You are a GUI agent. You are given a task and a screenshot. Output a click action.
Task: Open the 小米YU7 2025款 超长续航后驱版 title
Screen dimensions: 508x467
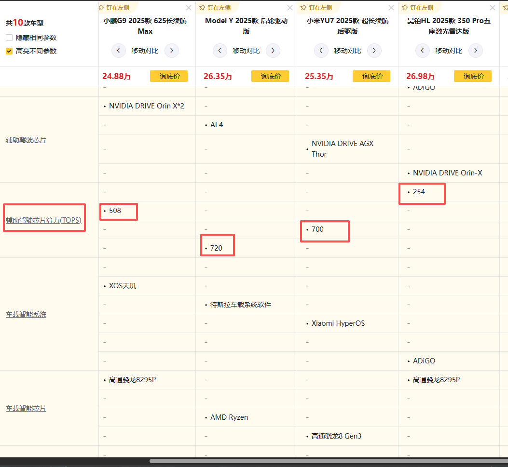click(348, 26)
